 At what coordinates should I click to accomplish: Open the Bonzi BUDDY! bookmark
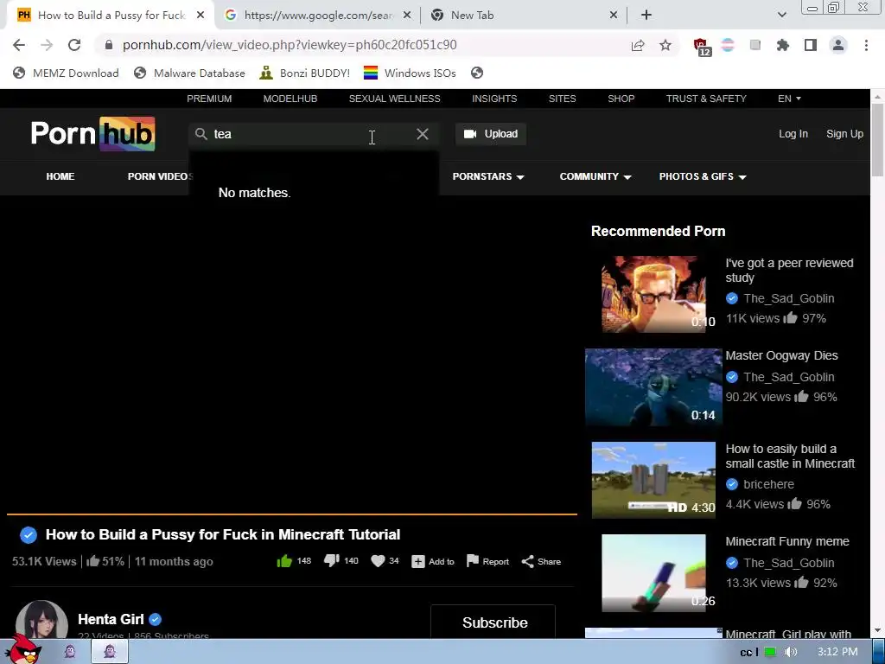click(x=305, y=73)
